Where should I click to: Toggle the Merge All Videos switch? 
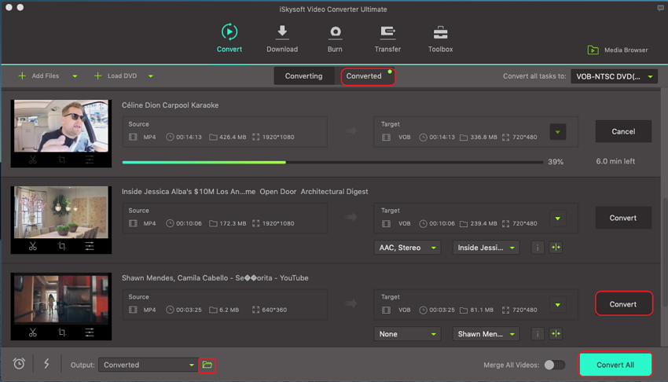pyautogui.click(x=554, y=365)
